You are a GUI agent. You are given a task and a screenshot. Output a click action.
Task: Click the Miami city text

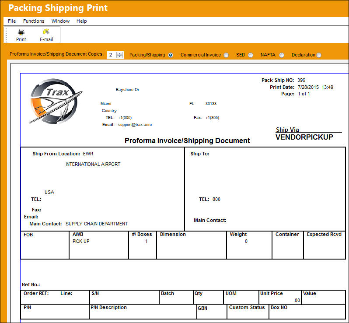(x=106, y=104)
